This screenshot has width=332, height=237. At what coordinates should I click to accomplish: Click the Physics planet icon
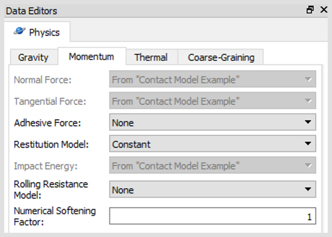(x=19, y=31)
